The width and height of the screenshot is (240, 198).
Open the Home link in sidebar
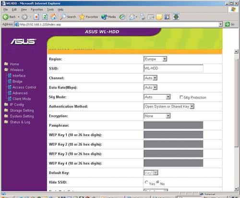click(x=14, y=64)
